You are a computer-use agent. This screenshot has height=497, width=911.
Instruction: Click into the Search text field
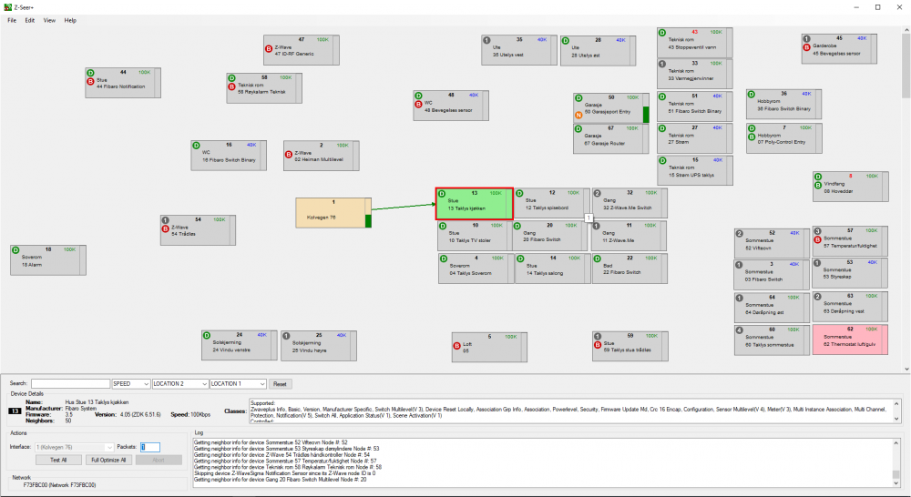[71, 384]
